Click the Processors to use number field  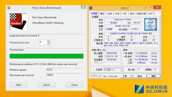click(x=43, y=42)
